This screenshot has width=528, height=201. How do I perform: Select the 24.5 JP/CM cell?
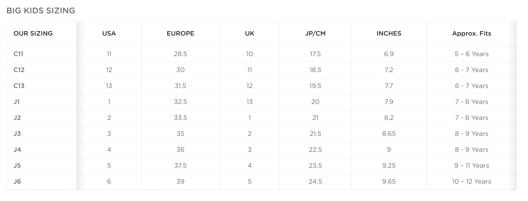(315, 181)
